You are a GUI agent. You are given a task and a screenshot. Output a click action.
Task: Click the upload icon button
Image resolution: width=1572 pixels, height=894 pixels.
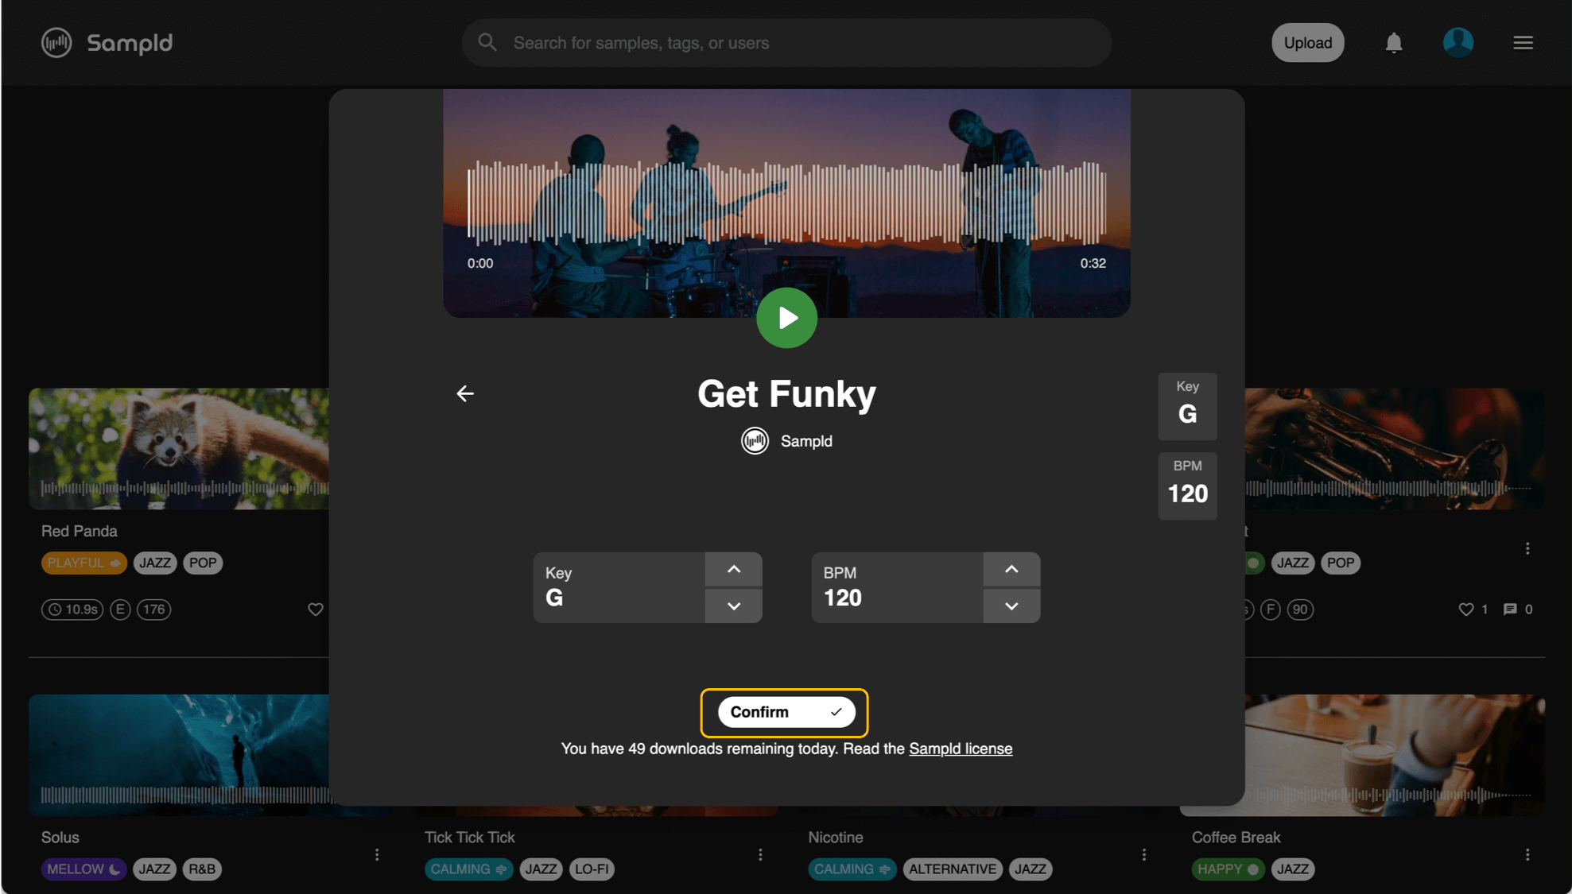(x=1307, y=42)
